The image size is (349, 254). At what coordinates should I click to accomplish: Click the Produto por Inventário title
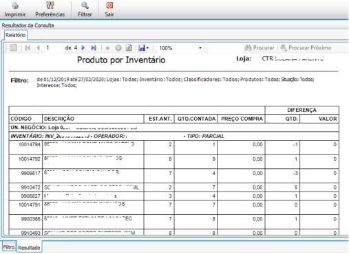click(x=121, y=60)
